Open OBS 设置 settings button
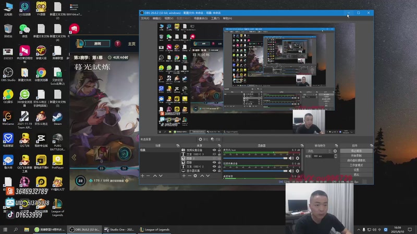 tap(357, 170)
